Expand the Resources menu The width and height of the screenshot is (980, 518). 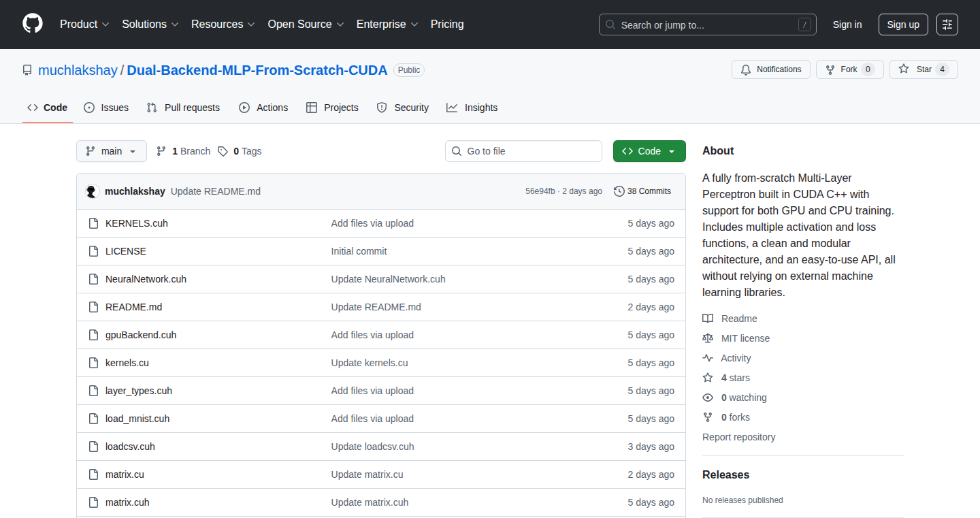point(223,24)
